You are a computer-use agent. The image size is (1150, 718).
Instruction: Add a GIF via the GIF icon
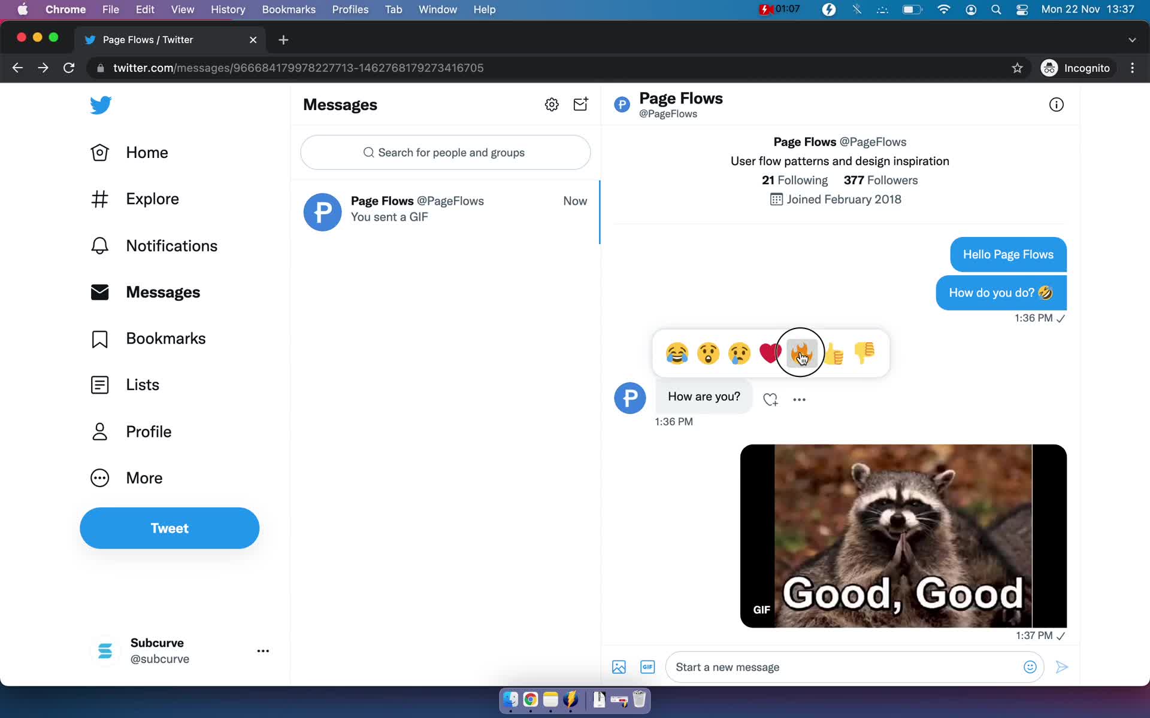pyautogui.click(x=647, y=667)
